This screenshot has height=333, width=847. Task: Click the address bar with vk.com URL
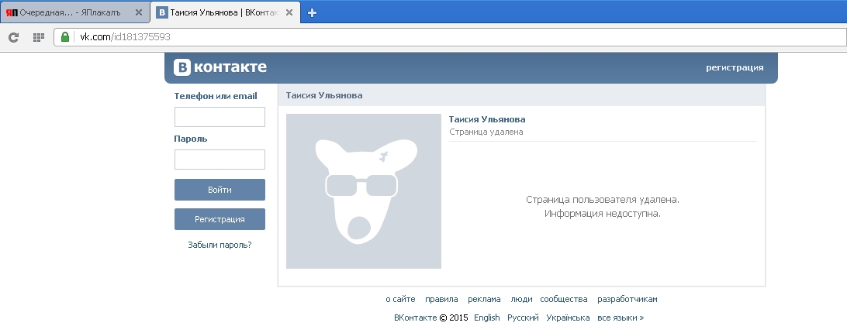pos(450,36)
